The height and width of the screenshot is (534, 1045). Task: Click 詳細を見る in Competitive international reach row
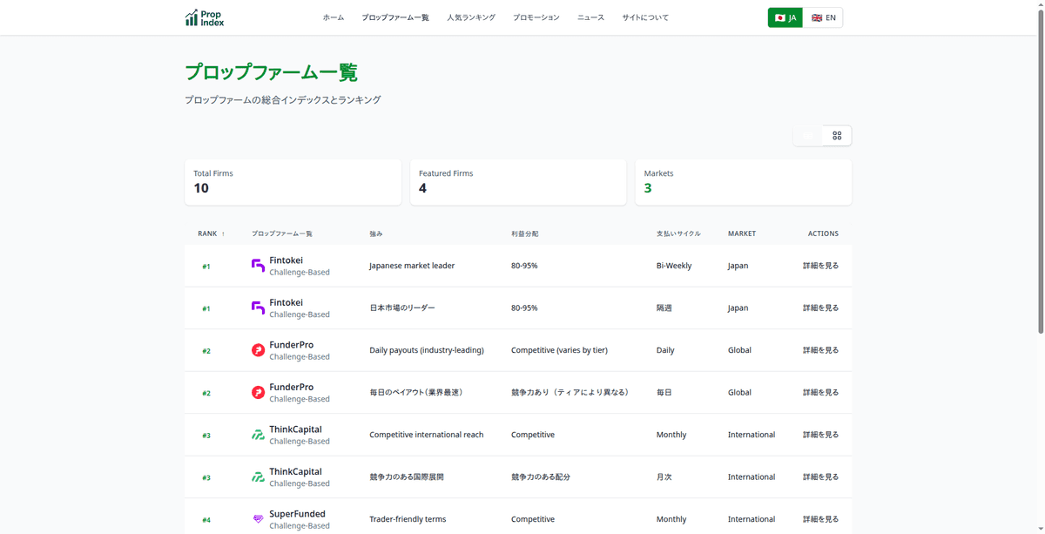pos(820,435)
